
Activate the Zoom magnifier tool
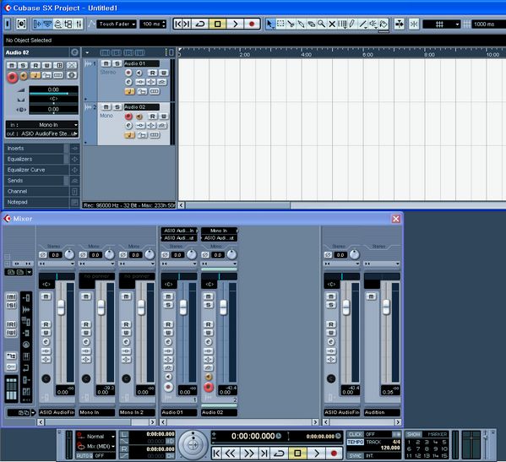[x=321, y=24]
